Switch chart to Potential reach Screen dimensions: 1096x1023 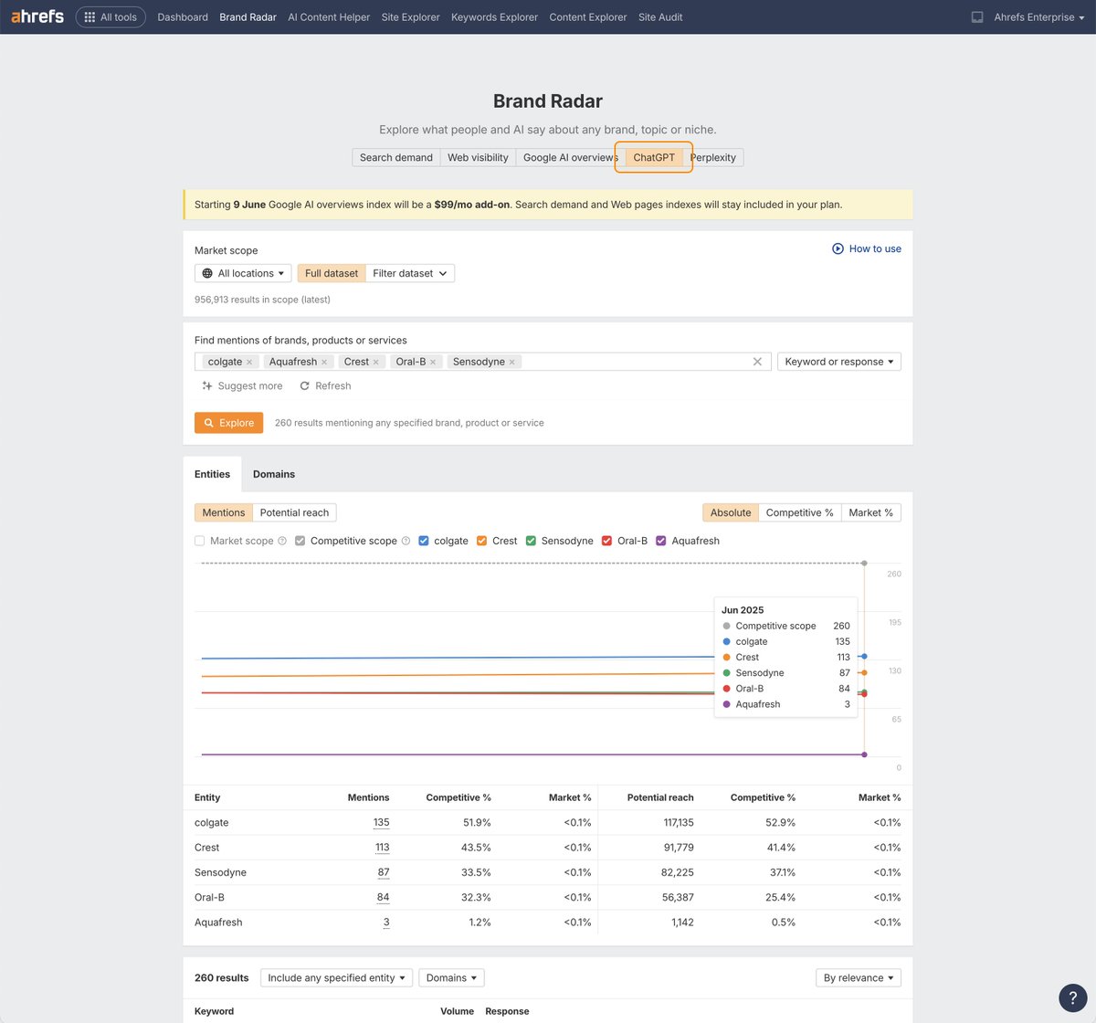click(294, 512)
